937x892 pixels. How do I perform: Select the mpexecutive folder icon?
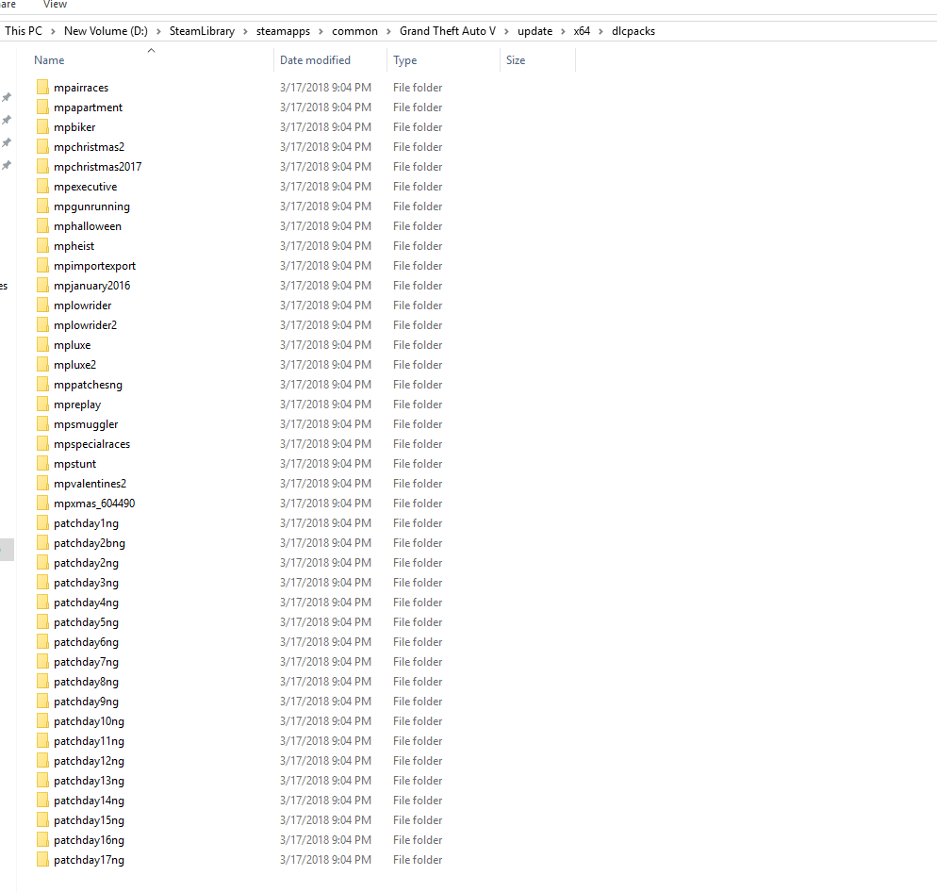[42, 187]
